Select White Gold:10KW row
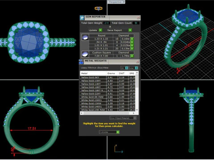 (108, 104)
